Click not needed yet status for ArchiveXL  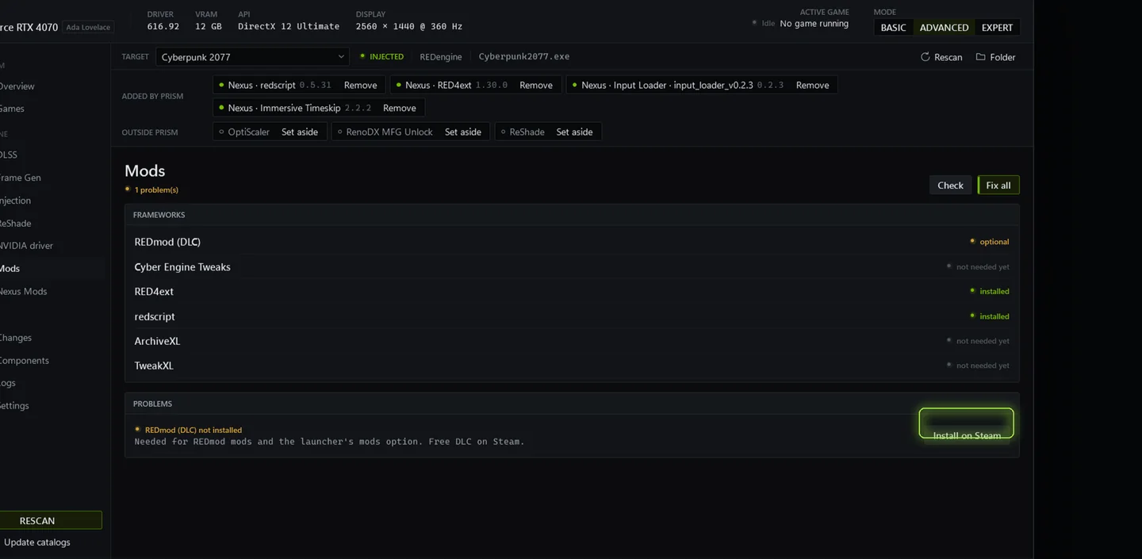coord(978,341)
